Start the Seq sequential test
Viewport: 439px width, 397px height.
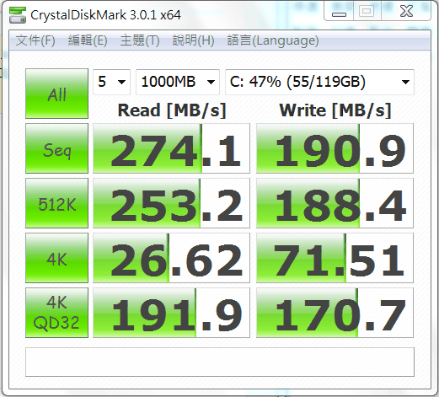coord(56,148)
